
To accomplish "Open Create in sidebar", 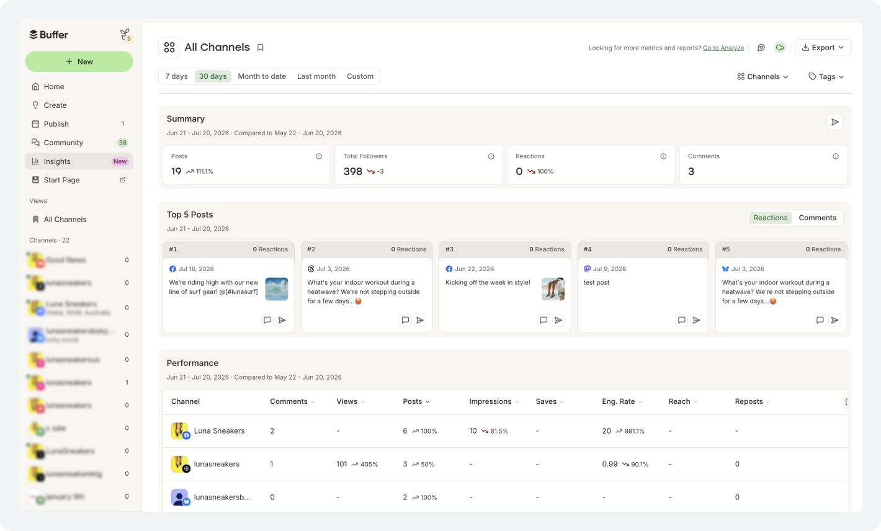I will [x=79, y=105].
